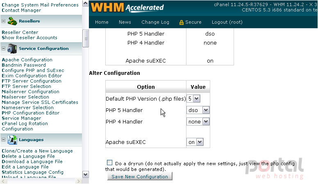Open Contact Manager link
This screenshot has height=184, width=318.
tap(21, 10)
